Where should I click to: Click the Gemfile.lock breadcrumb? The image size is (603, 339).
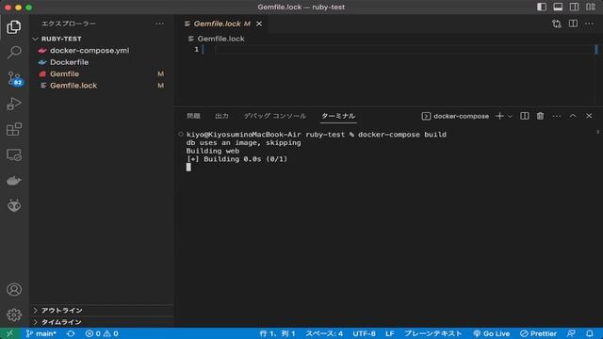(220, 39)
